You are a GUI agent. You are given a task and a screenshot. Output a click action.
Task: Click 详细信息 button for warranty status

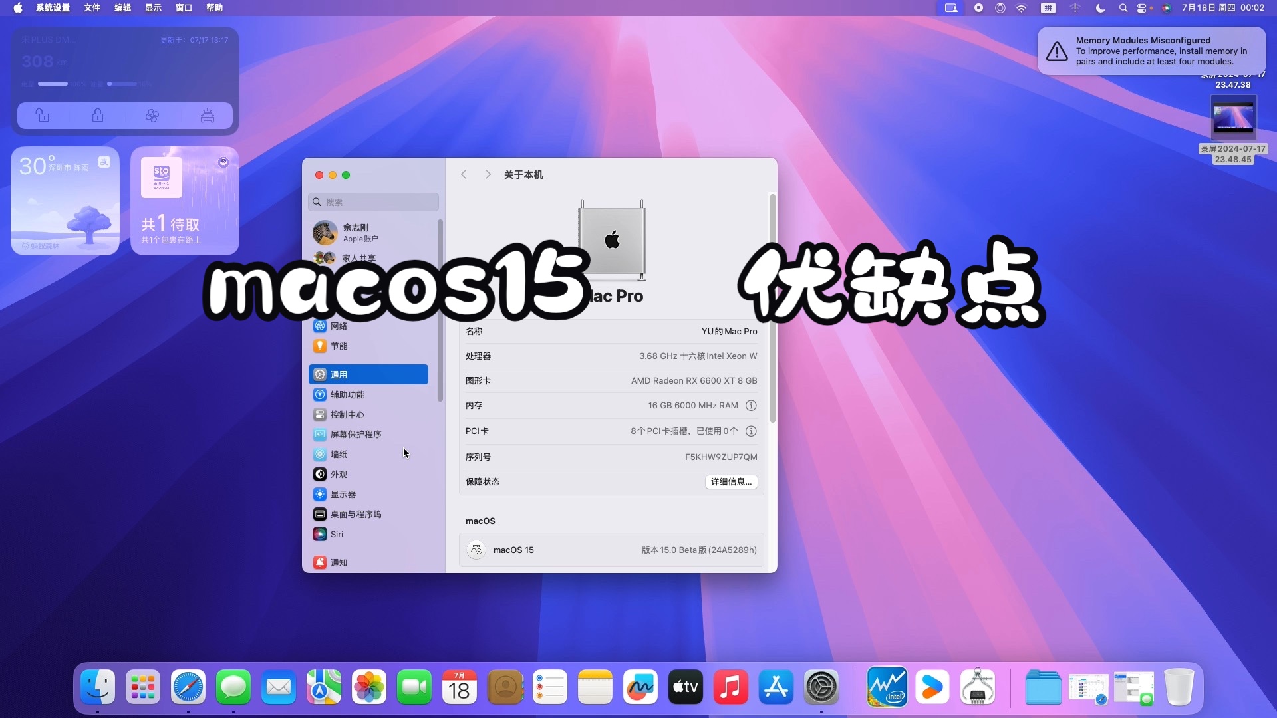point(731,482)
